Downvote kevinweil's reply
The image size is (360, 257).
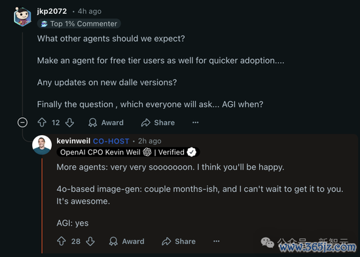pyautogui.click(x=90, y=241)
